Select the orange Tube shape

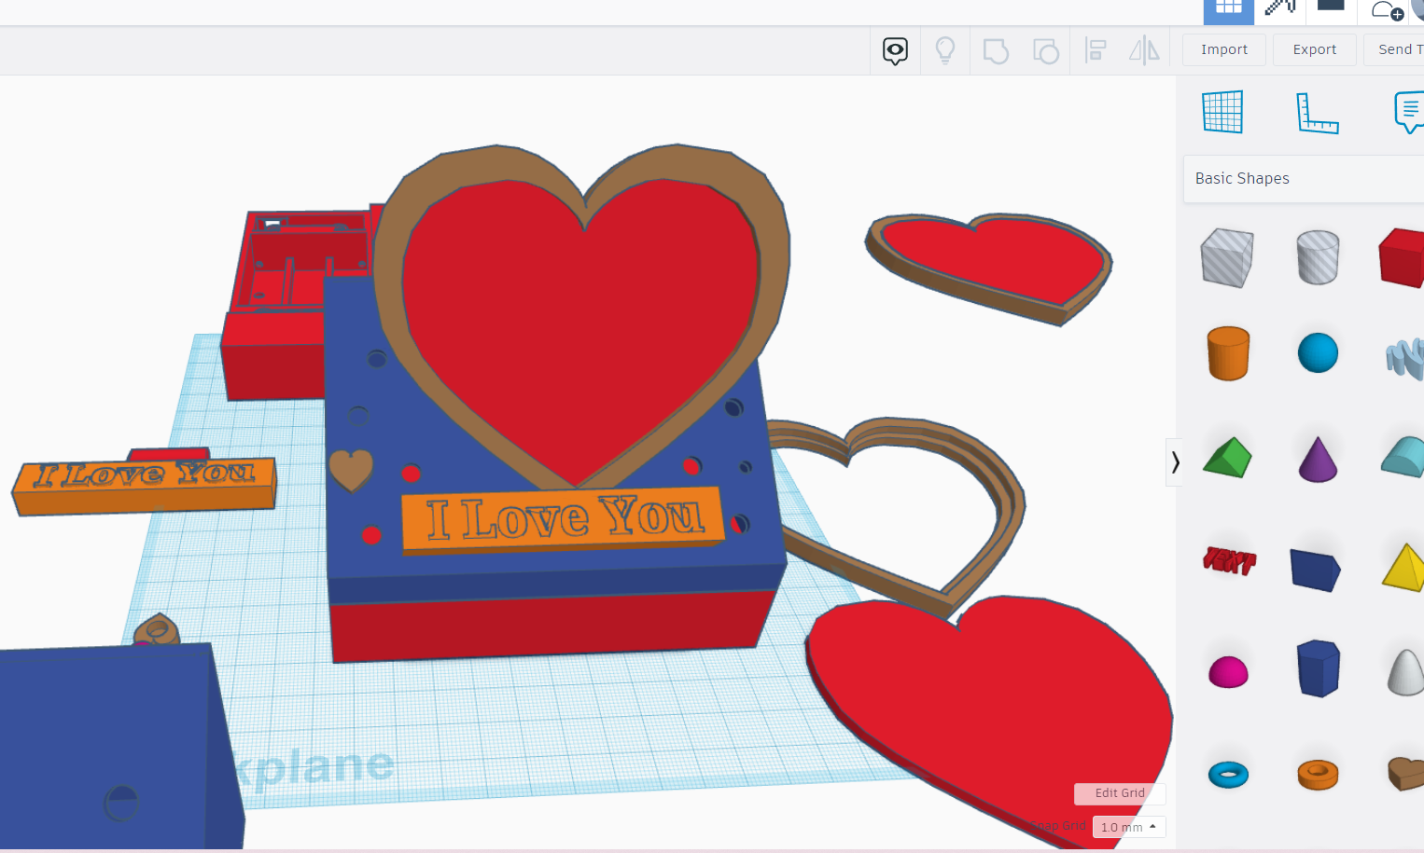[1318, 774]
